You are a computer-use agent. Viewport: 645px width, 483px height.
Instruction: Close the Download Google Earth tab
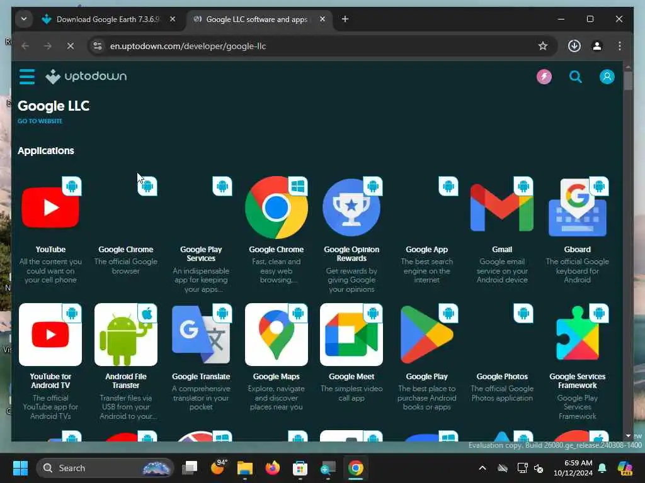[x=173, y=19]
